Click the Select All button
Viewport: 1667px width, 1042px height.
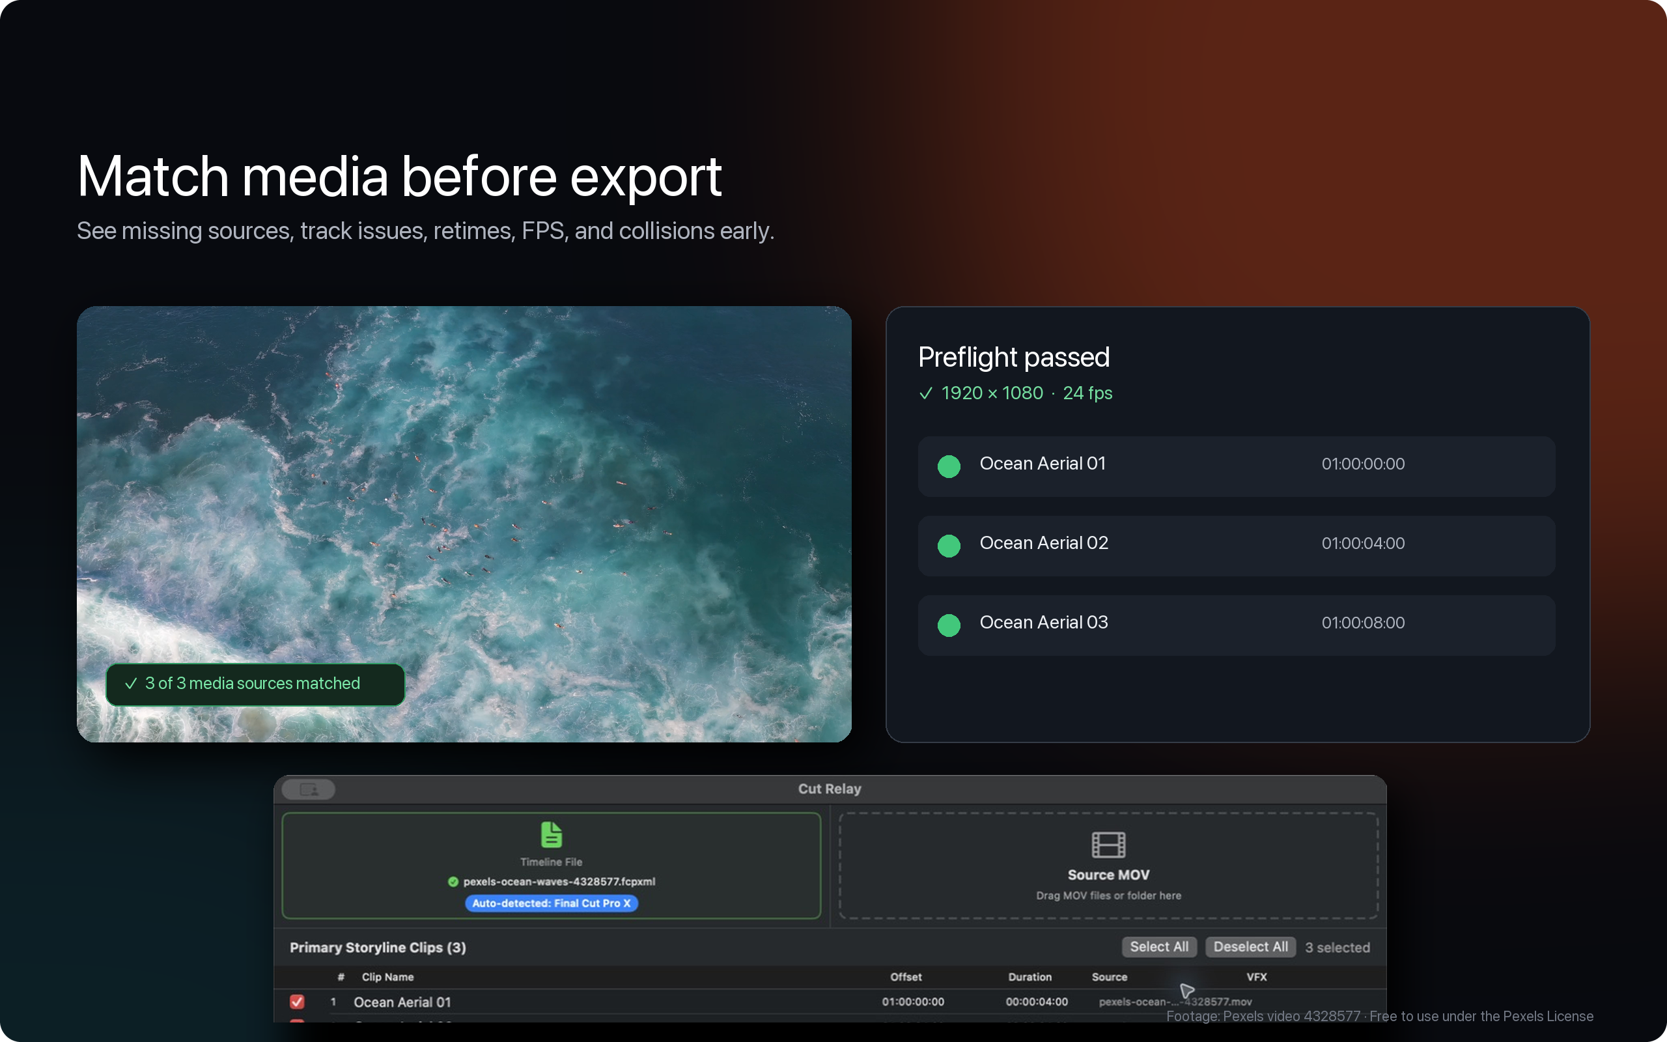click(x=1158, y=947)
